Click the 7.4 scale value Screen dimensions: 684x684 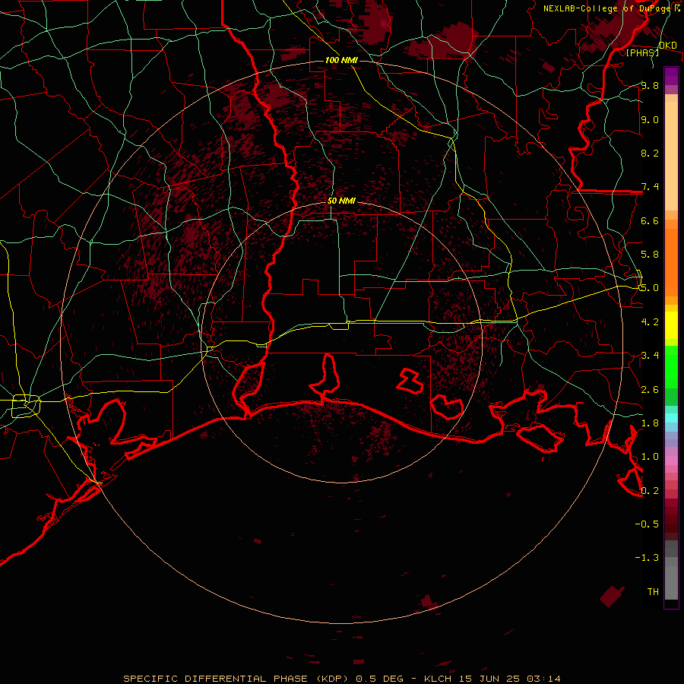[x=650, y=187]
